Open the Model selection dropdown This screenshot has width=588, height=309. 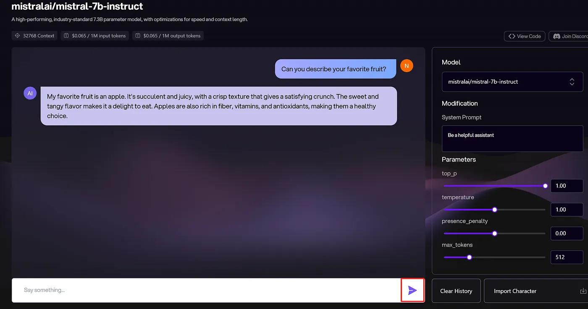pos(512,82)
